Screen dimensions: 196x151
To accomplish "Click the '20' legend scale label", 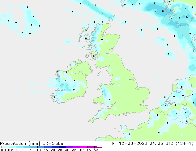I will tap(53, 150).
